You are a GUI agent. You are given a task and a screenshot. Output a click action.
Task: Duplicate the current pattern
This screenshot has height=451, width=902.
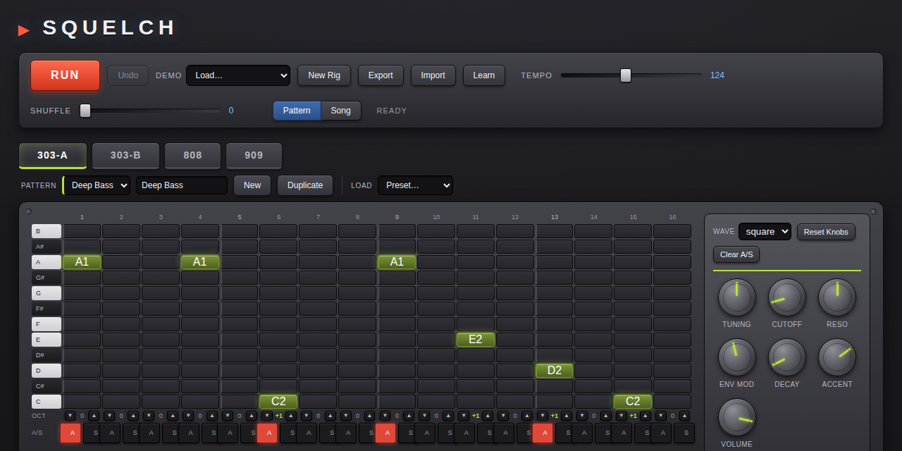(305, 185)
